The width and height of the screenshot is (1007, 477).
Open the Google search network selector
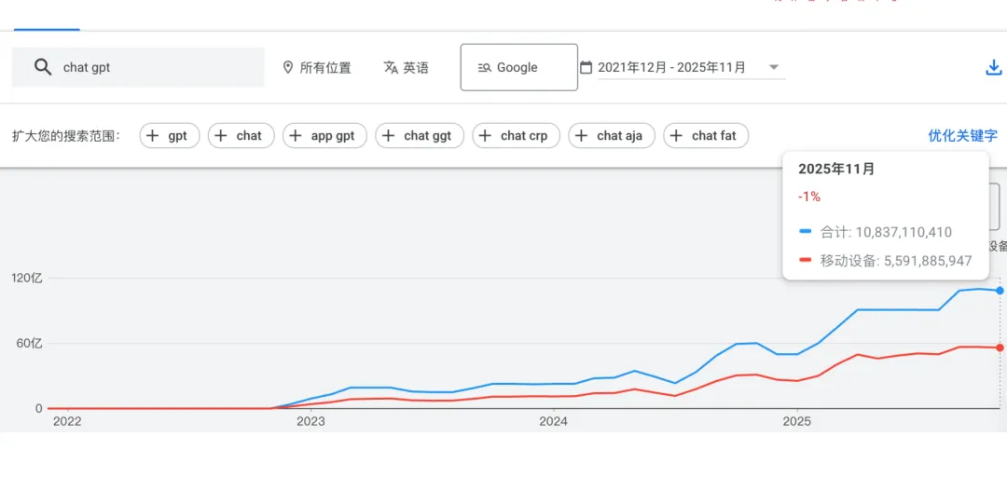coord(519,67)
